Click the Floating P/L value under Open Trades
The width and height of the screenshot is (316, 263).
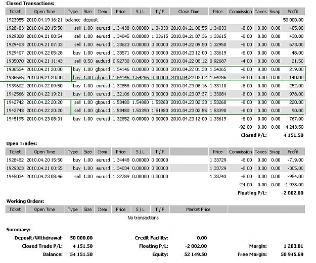[x=292, y=193]
